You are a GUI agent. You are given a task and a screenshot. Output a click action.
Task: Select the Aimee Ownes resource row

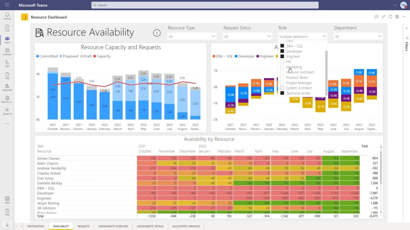coord(48,158)
